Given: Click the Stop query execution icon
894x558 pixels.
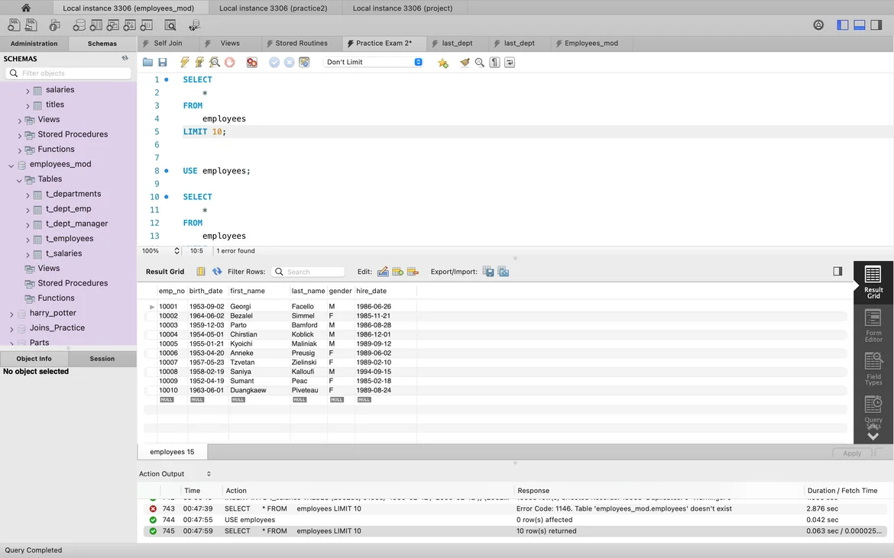Looking at the screenshot, I should [x=229, y=63].
